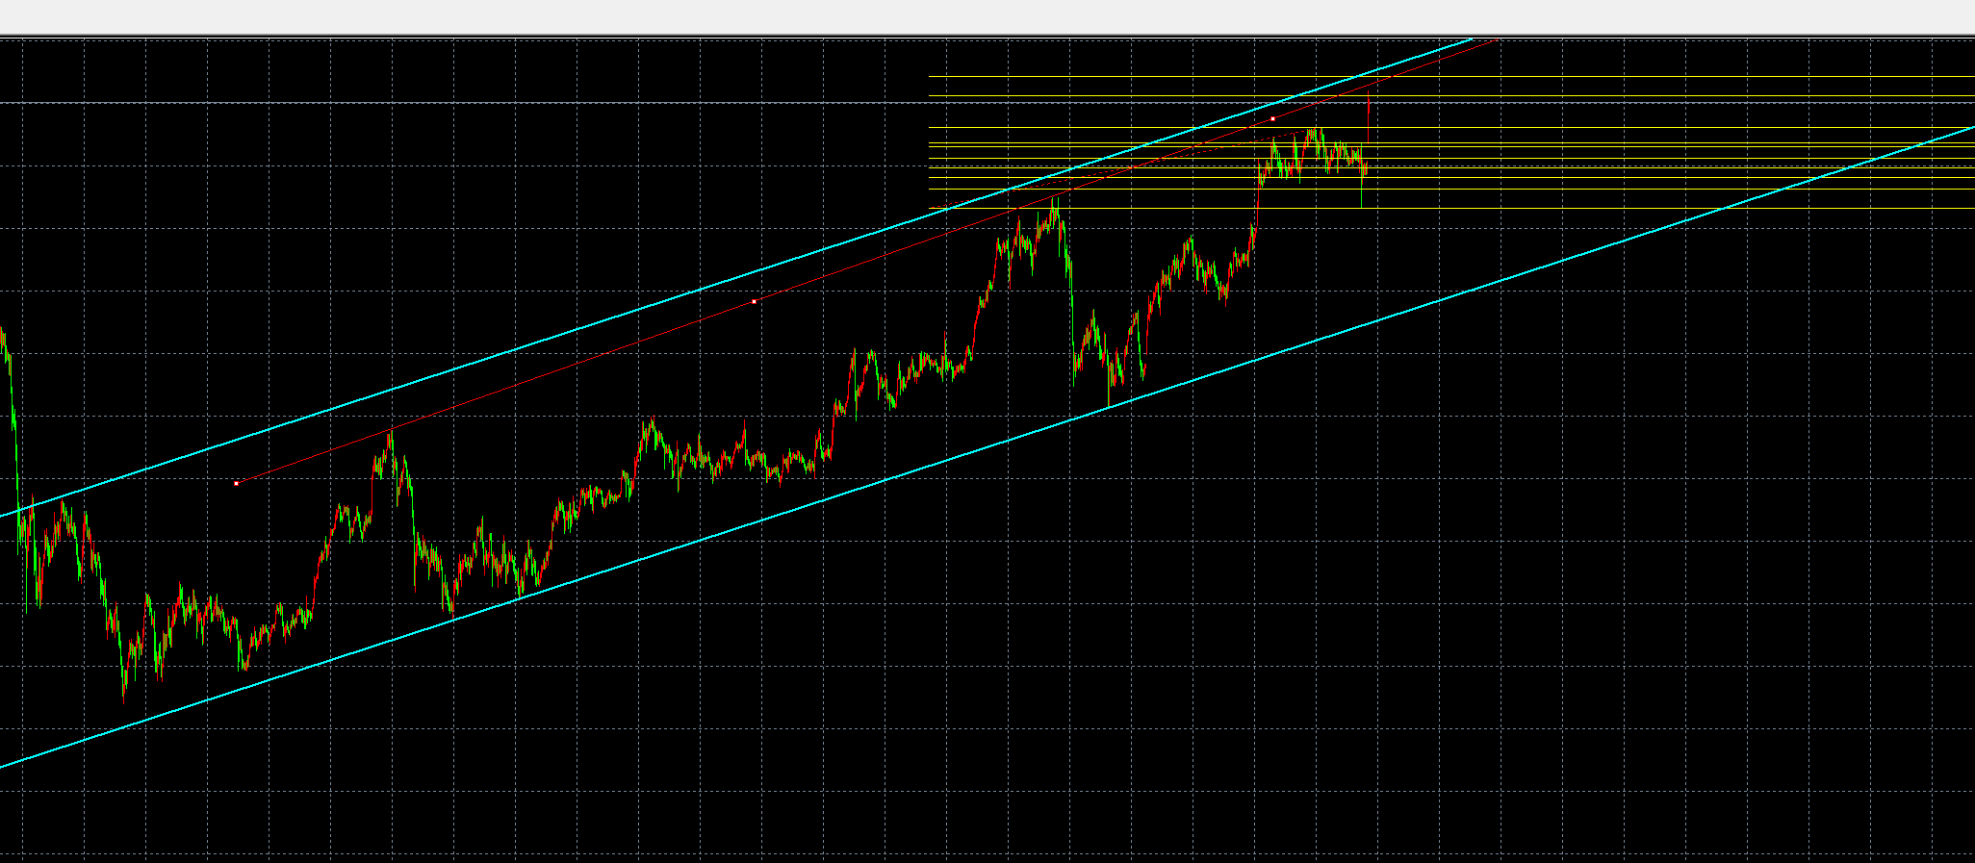Click the swing low touching lower cyan line

[1109, 402]
